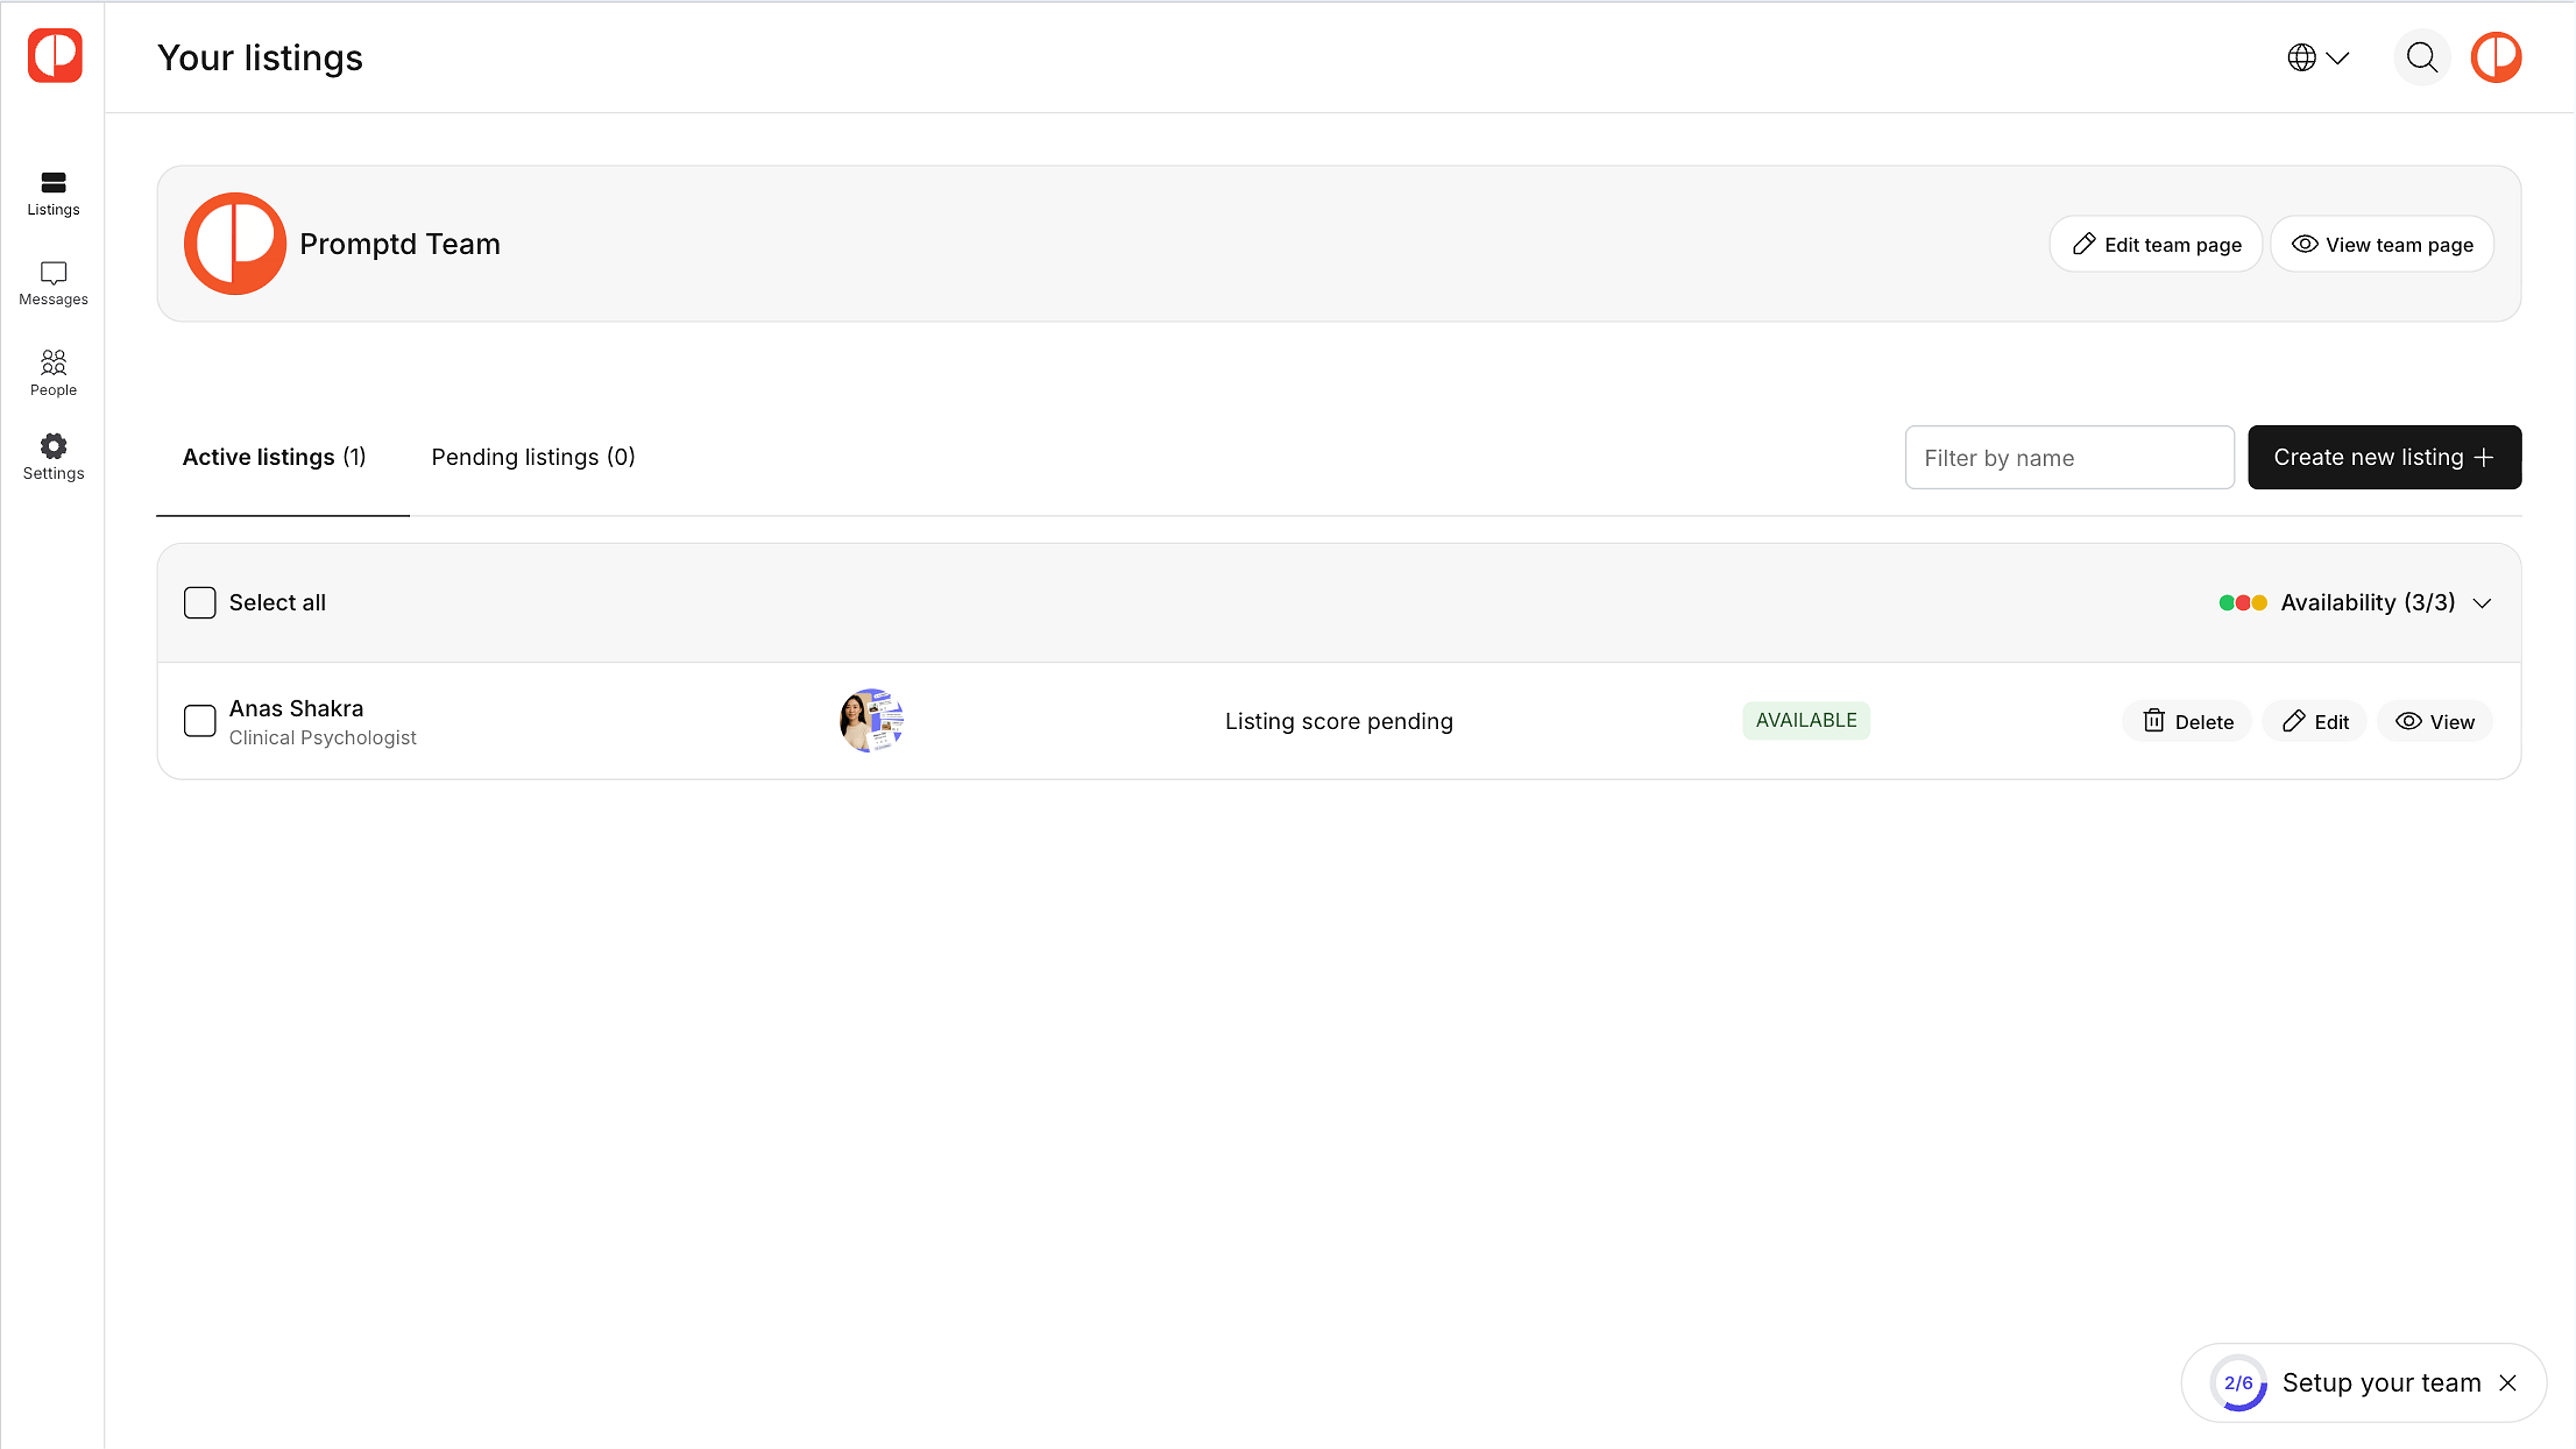Open the profile avatar menu

click(2496, 57)
